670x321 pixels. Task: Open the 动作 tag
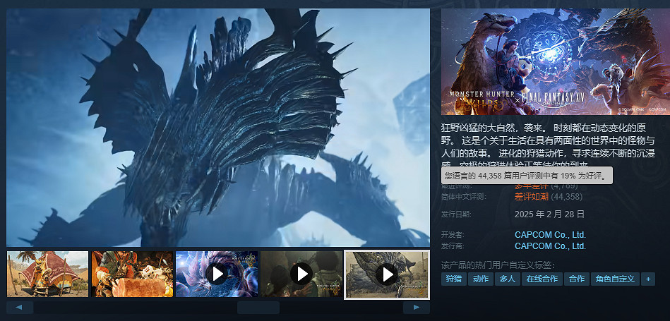pyautogui.click(x=480, y=279)
